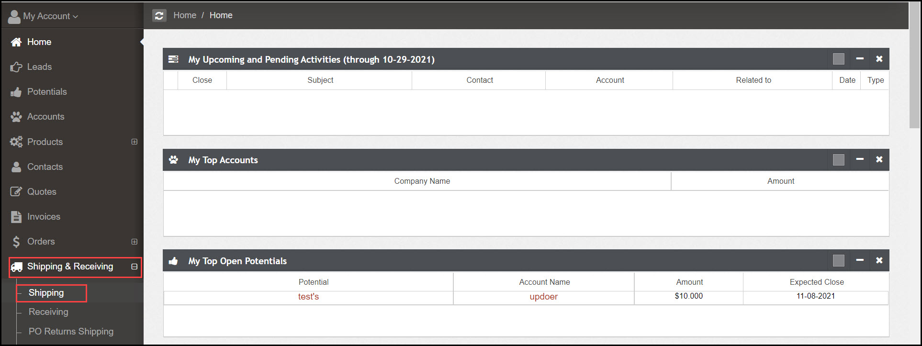Click the Quotes edit icon
The height and width of the screenshot is (346, 922).
coord(16,191)
